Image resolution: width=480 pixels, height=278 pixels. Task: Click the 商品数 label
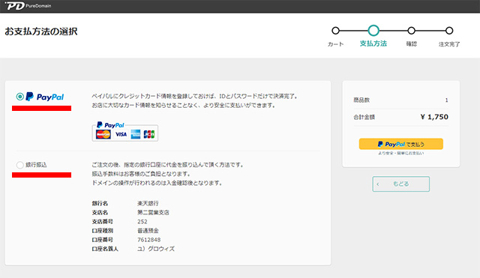point(361,100)
